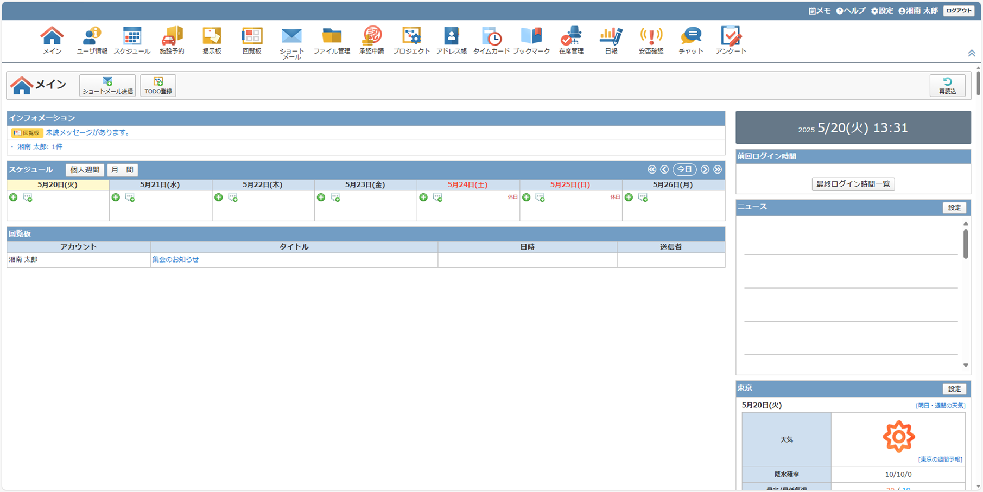983x492 pixels.
Task: Open 東京 weather panel 設定
Action: coord(954,389)
